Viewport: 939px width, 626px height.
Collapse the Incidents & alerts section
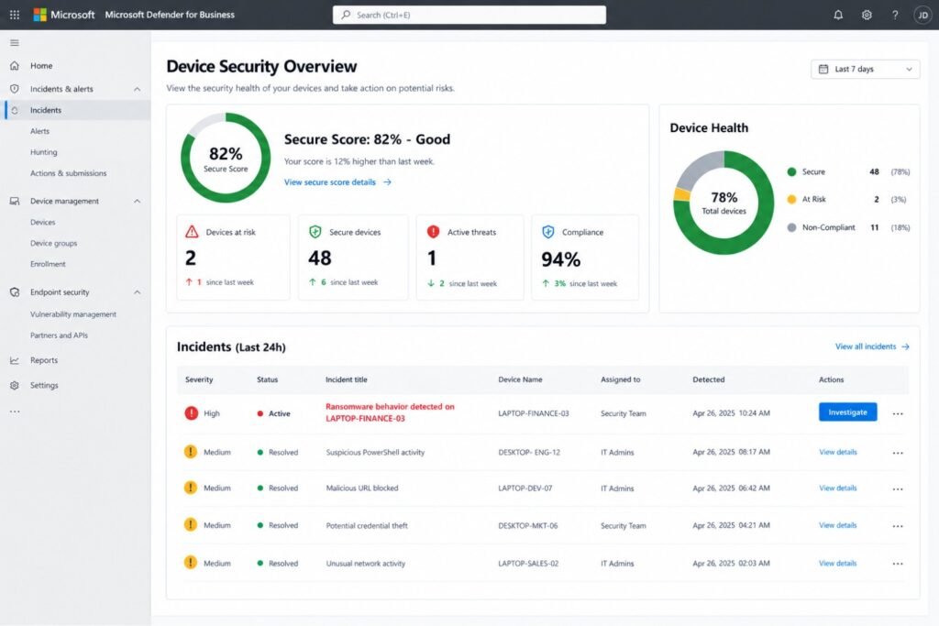click(x=138, y=89)
